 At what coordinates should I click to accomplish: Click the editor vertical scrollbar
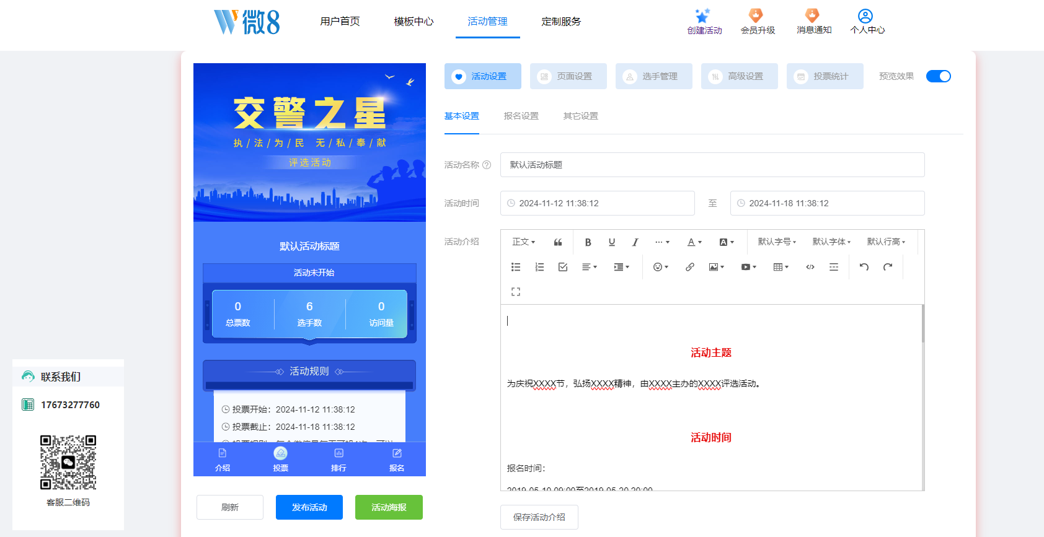[x=923, y=323]
